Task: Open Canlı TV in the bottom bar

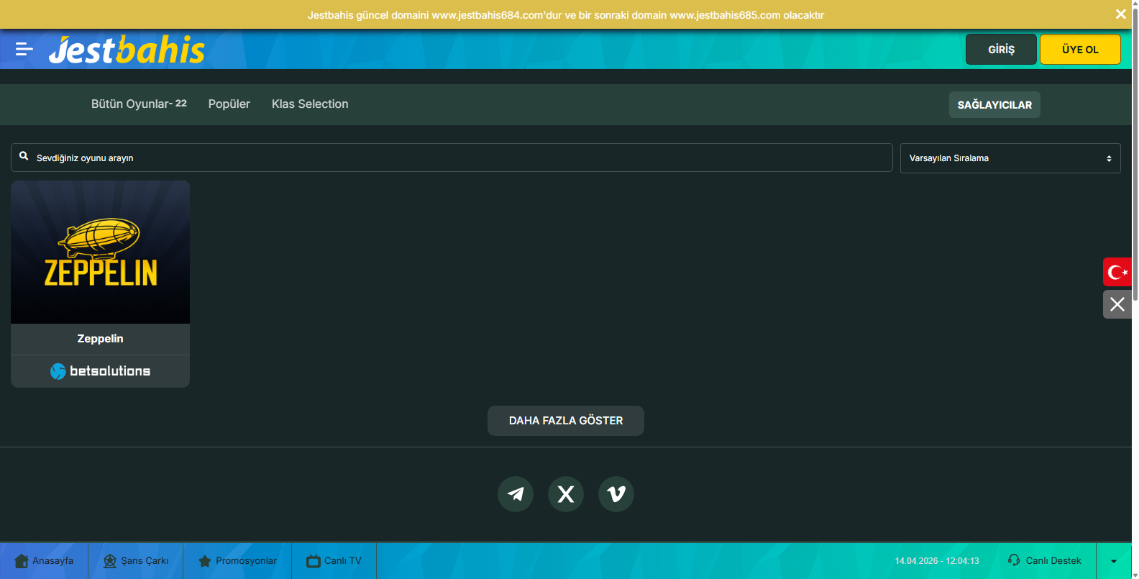Action: click(x=334, y=561)
